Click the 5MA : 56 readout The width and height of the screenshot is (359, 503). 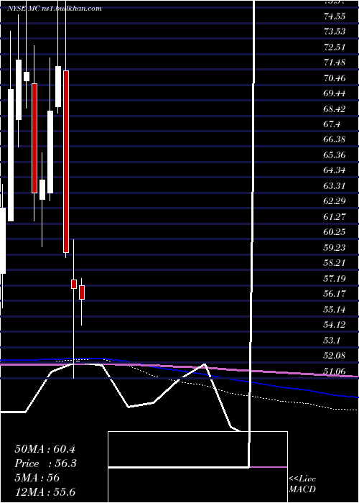click(37, 478)
